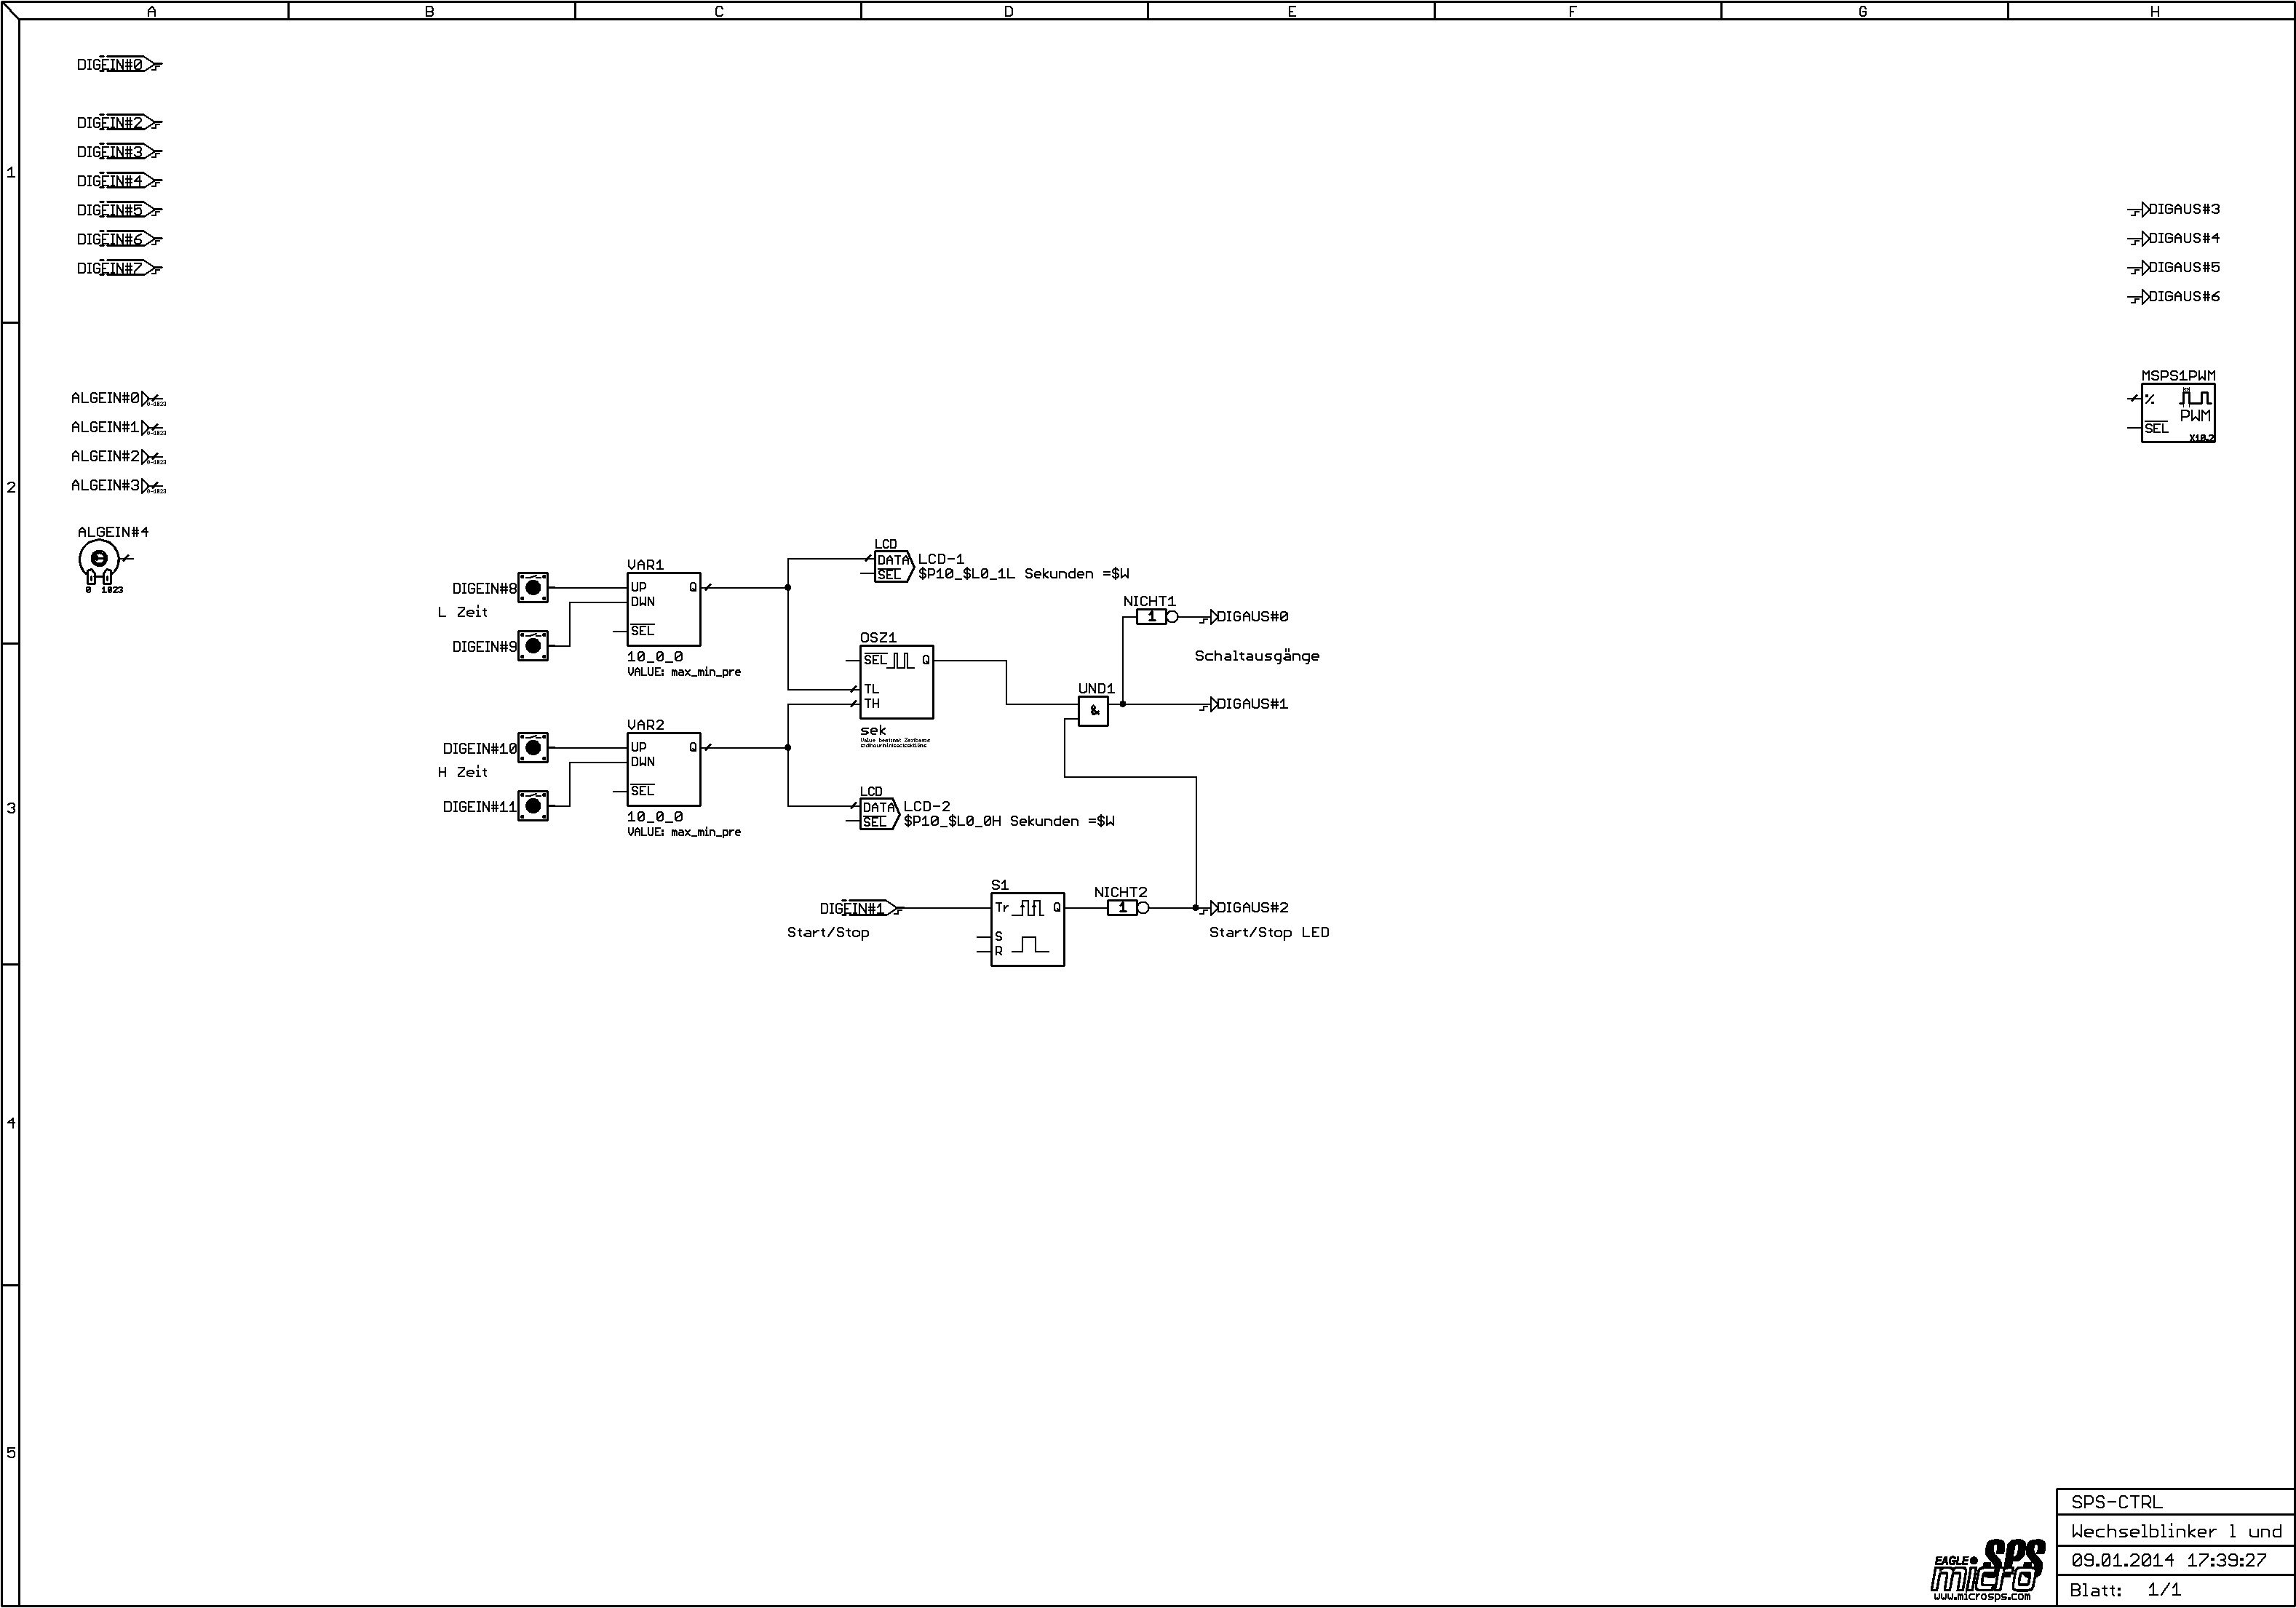Click the Wechselblinker title field
Screen dimensions: 2296x1608
2175,1531
